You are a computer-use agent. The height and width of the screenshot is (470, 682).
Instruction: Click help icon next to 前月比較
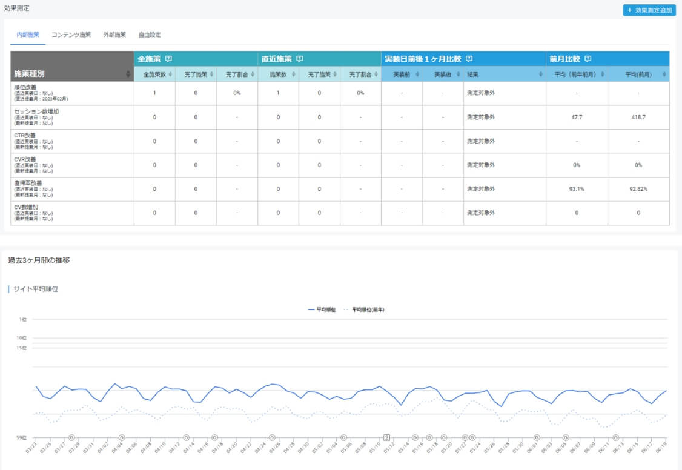click(588, 59)
